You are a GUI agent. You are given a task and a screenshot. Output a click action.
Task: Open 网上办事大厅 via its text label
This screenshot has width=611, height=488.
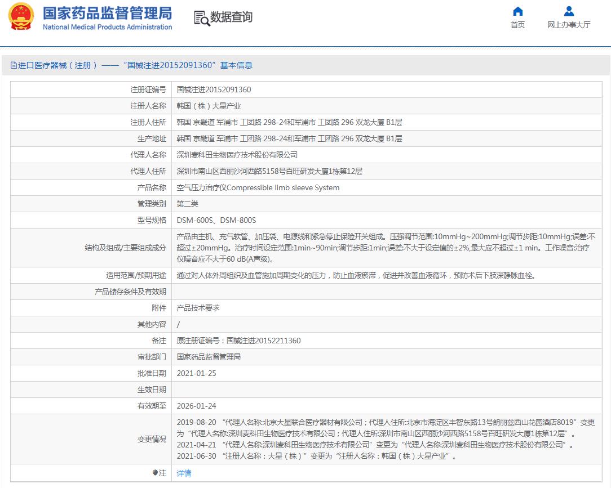point(569,25)
